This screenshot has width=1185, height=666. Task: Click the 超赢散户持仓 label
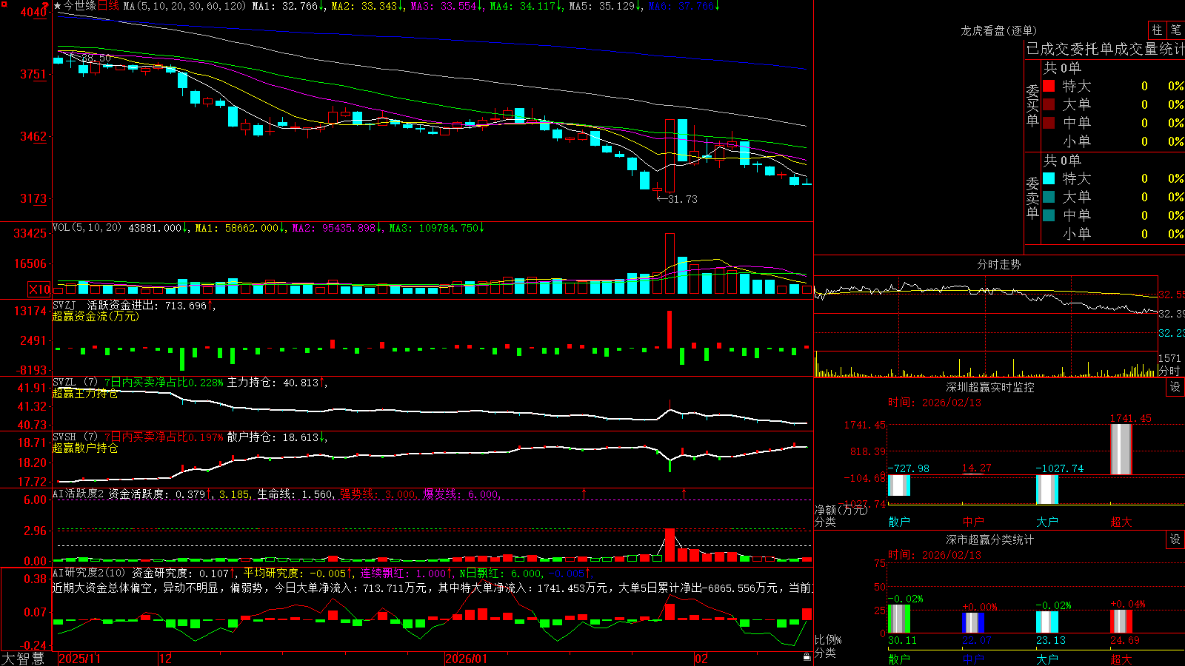tap(85, 448)
